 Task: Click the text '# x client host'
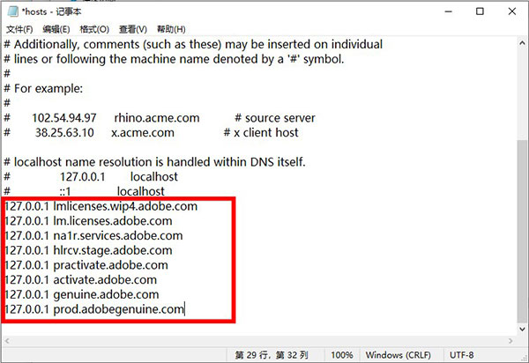(x=261, y=133)
